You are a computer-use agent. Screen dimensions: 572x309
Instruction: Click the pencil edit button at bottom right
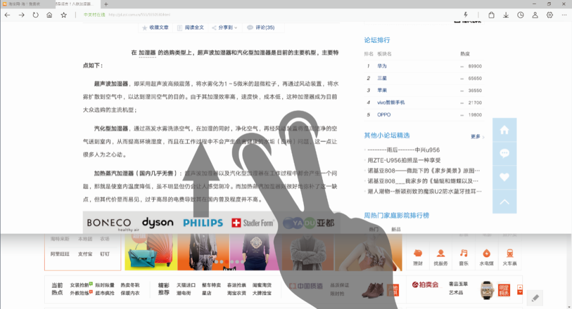(535, 298)
